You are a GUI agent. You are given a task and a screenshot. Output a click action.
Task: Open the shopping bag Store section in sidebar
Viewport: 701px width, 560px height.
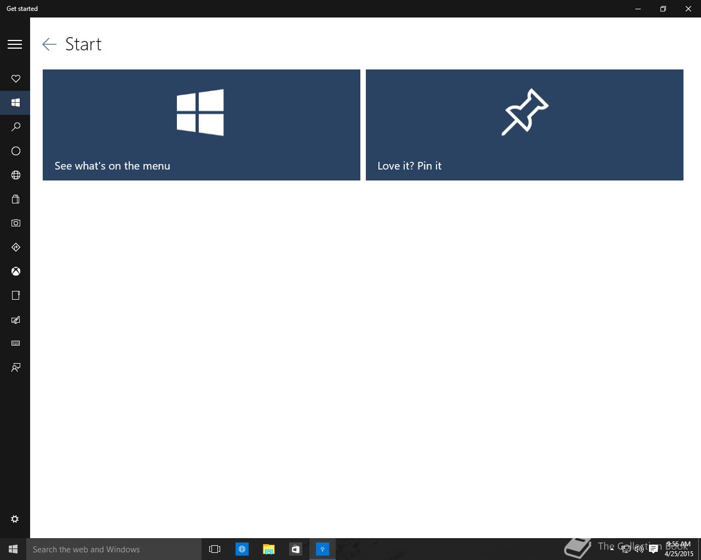(15, 199)
